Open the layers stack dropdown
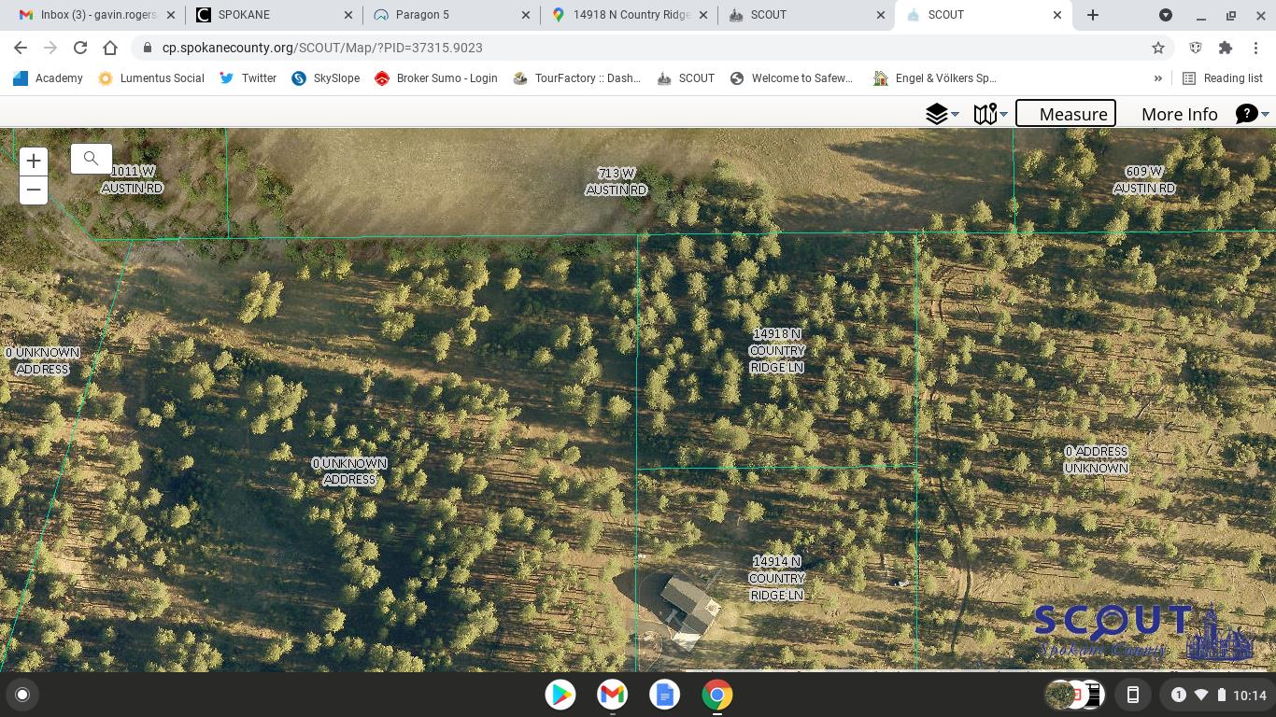Image resolution: width=1276 pixels, height=717 pixels. click(942, 114)
